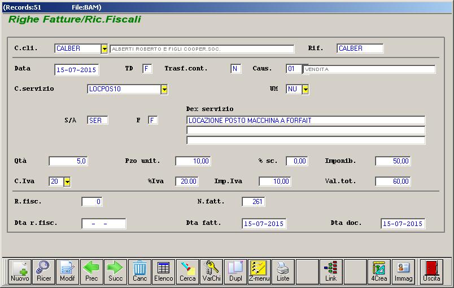This screenshot has height=288, width=454.
Task: Click the Cerca find icon
Action: [x=187, y=272]
